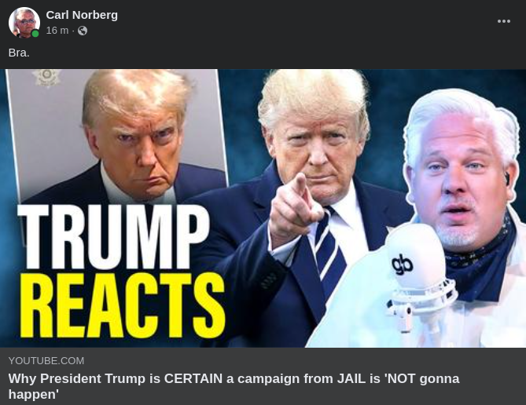Open the YouTube video thumbnail image
Image resolution: width=526 pixels, height=405 pixels.
coord(263,208)
